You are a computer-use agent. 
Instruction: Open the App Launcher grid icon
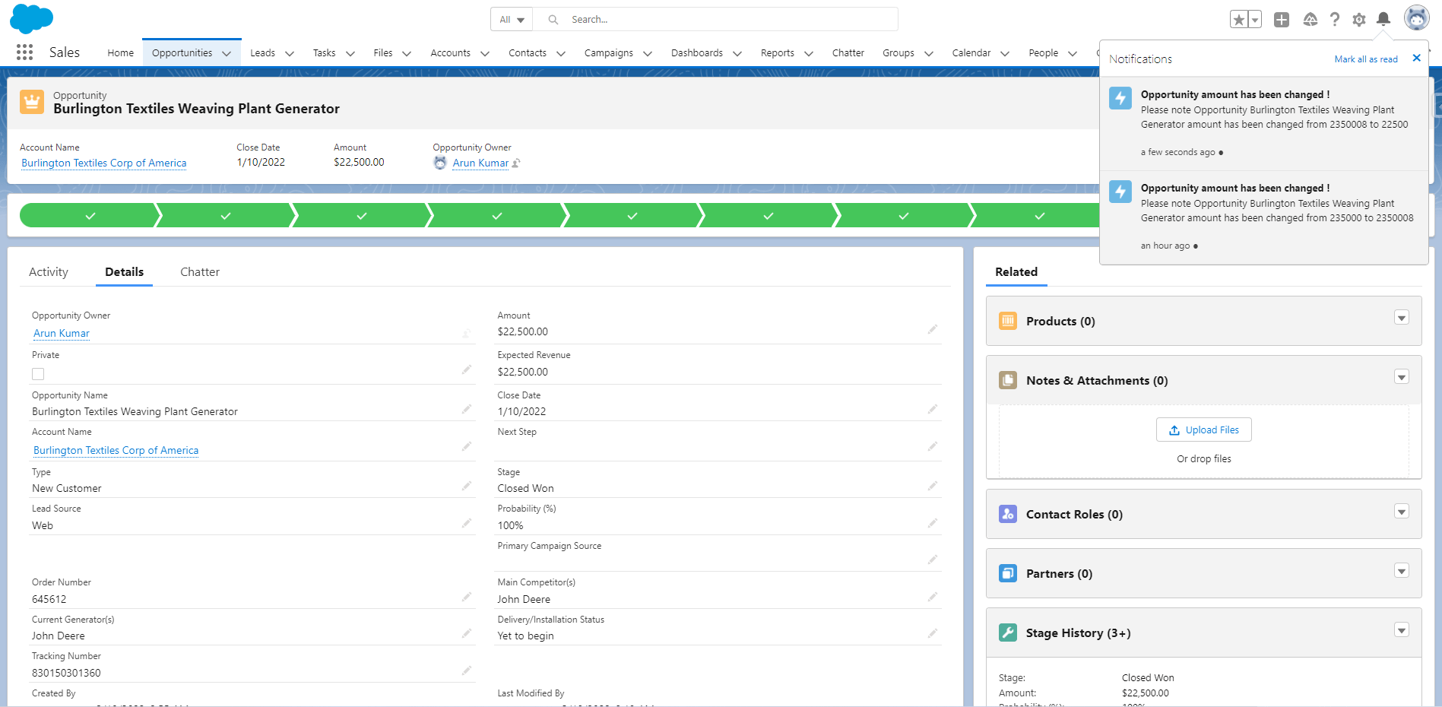[x=24, y=52]
